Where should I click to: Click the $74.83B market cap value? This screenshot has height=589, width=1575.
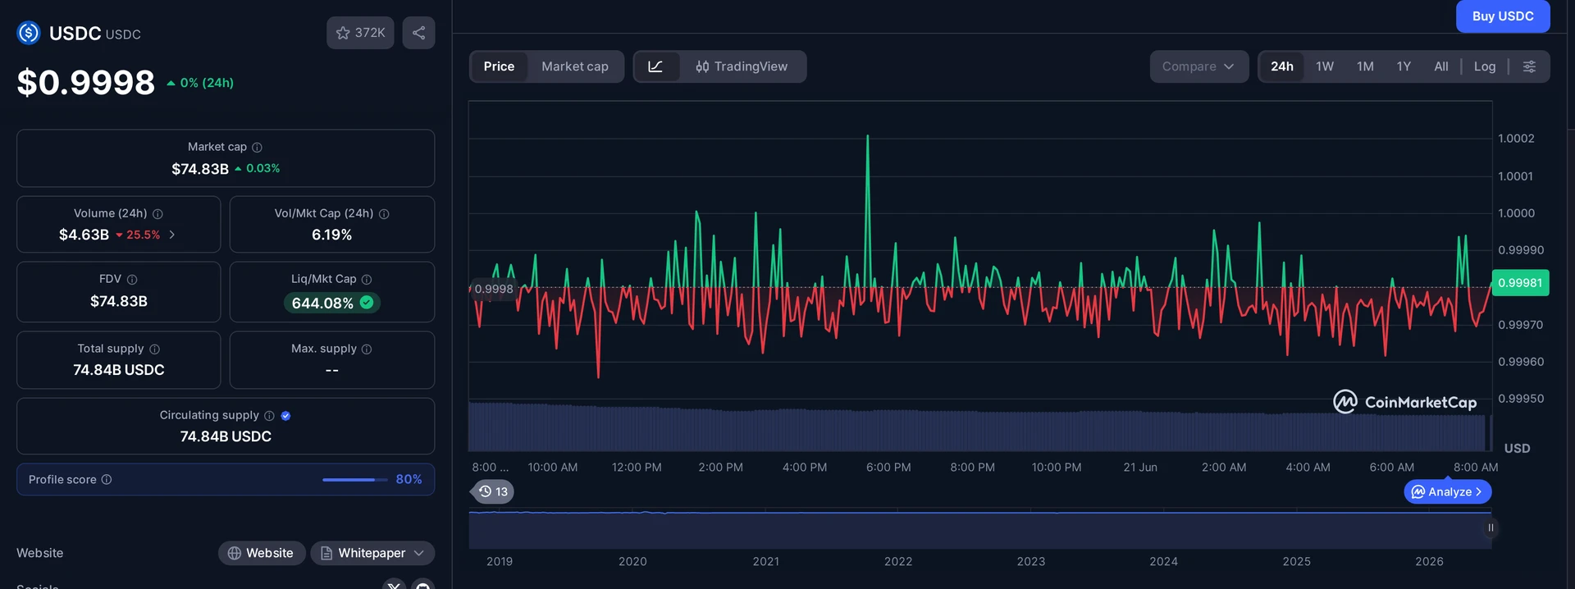tap(200, 169)
